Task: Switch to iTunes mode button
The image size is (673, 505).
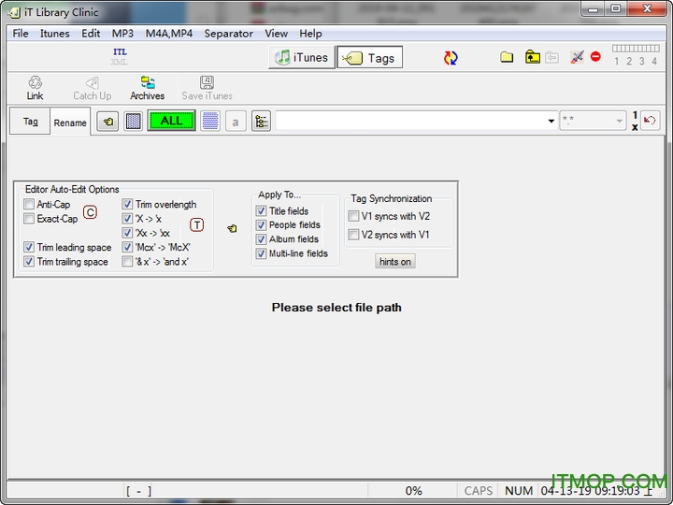Action: 301,58
